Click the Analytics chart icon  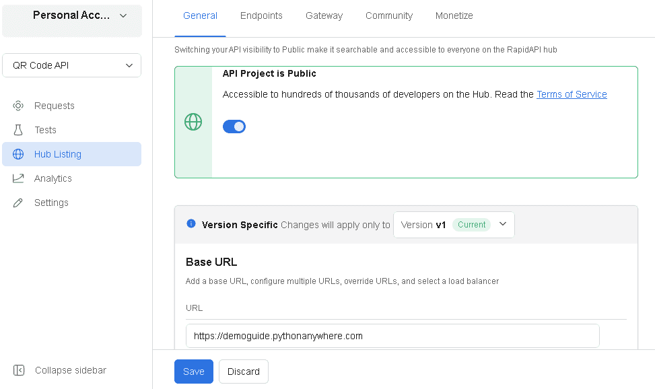point(18,178)
